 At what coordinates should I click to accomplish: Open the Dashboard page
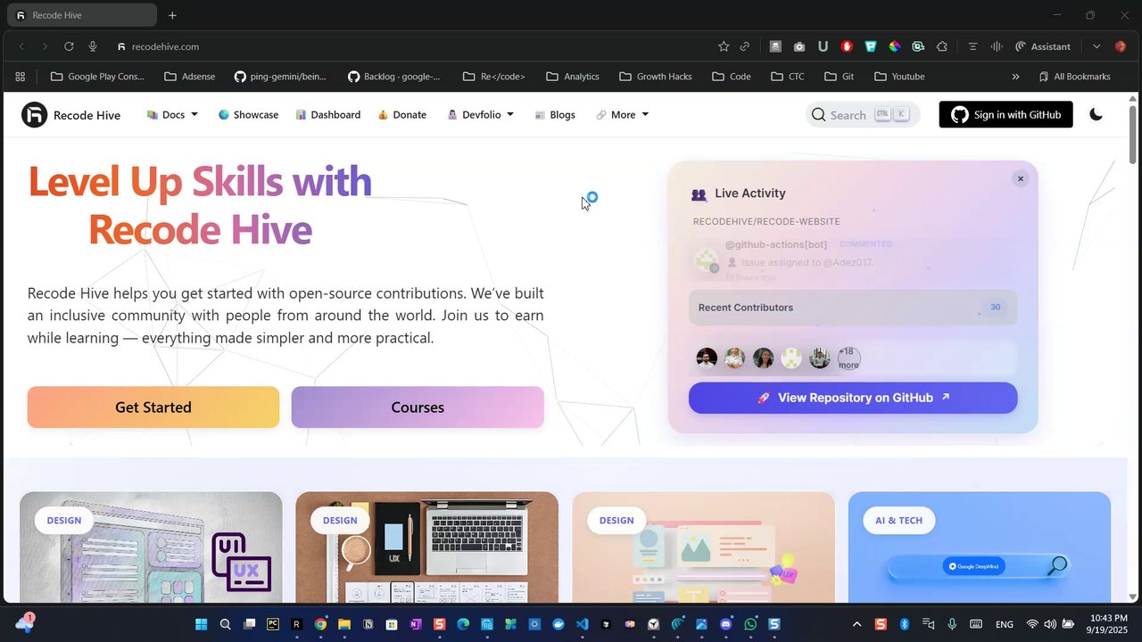click(x=327, y=114)
